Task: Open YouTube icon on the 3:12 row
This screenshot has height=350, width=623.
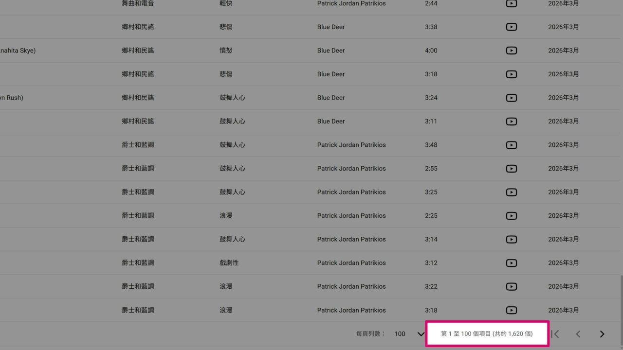Action: tap(511, 263)
